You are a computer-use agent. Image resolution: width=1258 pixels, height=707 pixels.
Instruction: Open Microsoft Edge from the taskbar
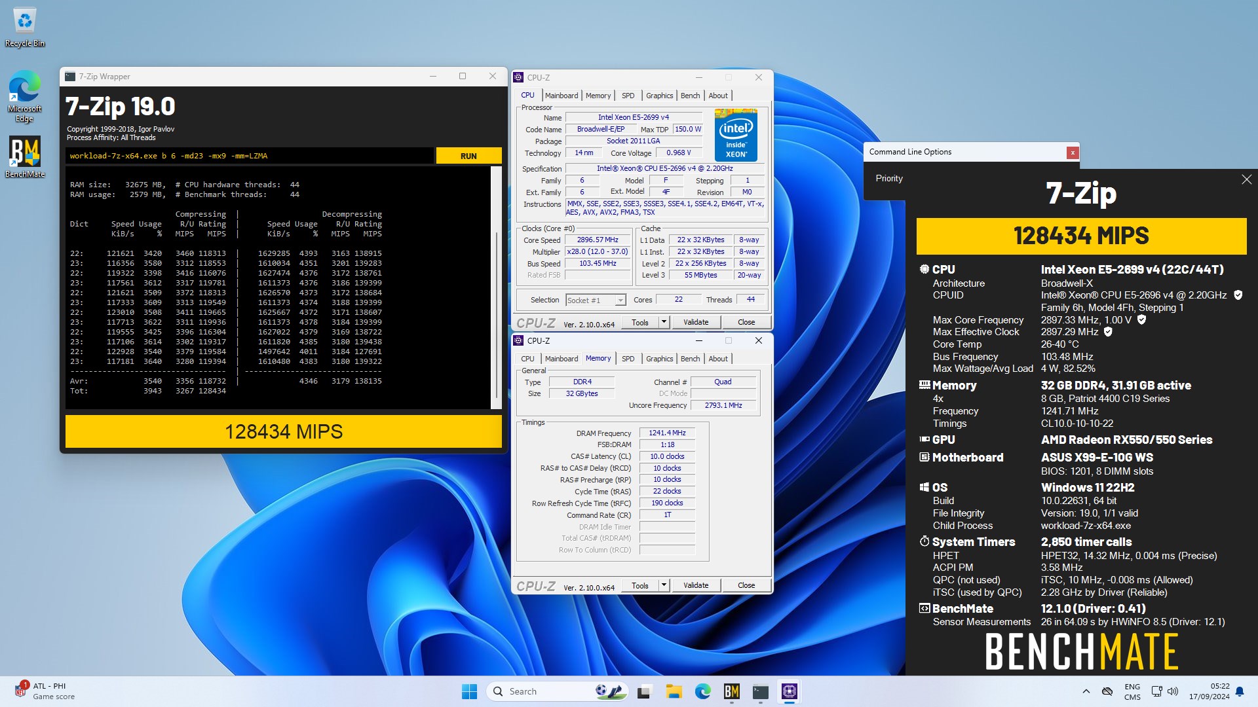click(702, 691)
